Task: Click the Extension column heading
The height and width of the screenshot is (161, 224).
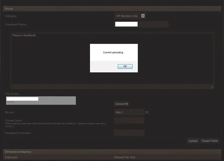Action: pos(11,157)
